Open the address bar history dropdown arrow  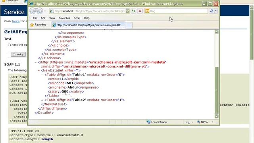click(128, 11)
